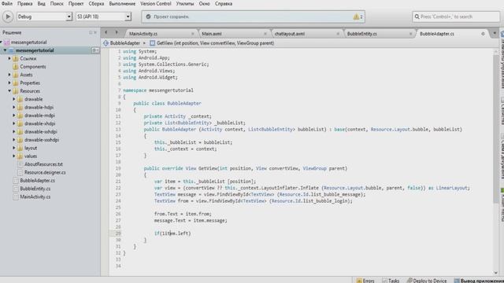Expand the drawable-xhdpi folder

14,123
